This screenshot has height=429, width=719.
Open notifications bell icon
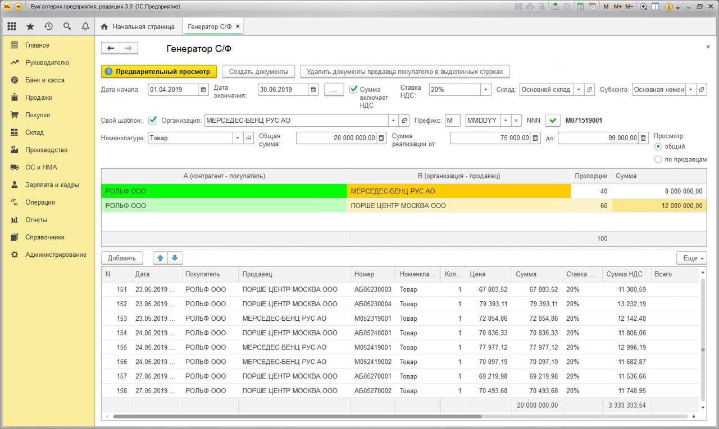pos(85,26)
